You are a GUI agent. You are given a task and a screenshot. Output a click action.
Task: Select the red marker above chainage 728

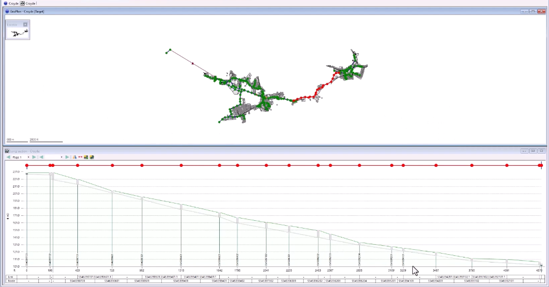pos(112,165)
